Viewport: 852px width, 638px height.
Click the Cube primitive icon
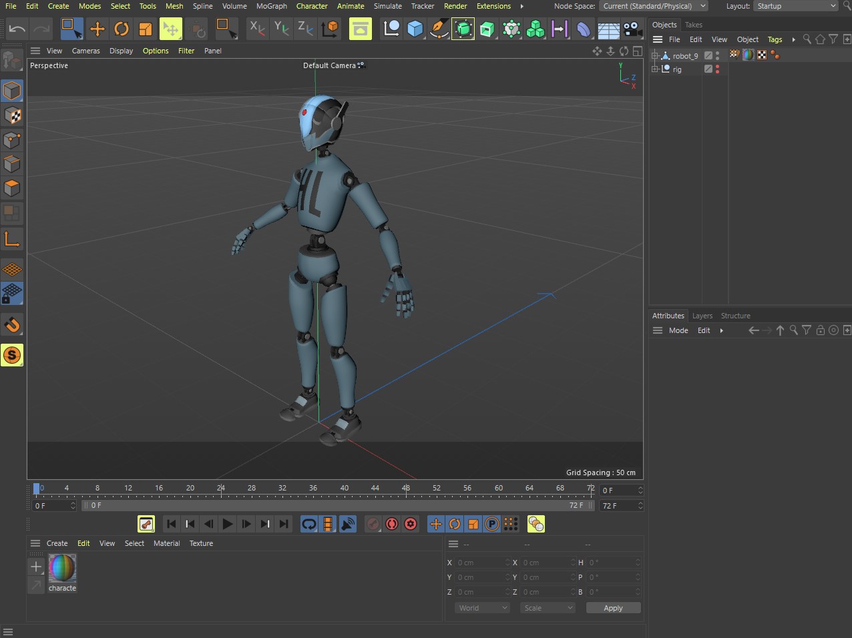coord(415,29)
